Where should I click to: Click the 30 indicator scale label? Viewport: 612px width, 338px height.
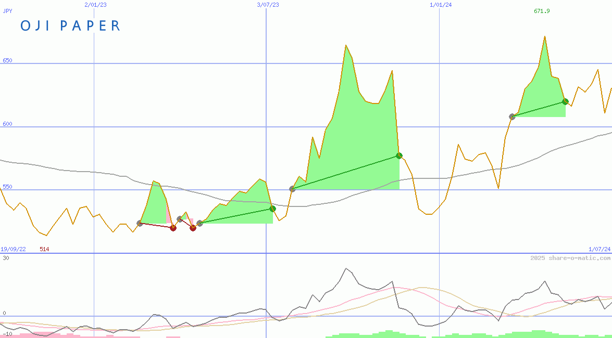coord(5,258)
